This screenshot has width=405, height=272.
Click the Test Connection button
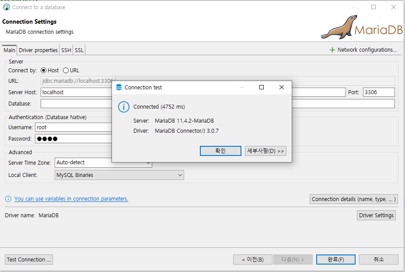pos(29,260)
